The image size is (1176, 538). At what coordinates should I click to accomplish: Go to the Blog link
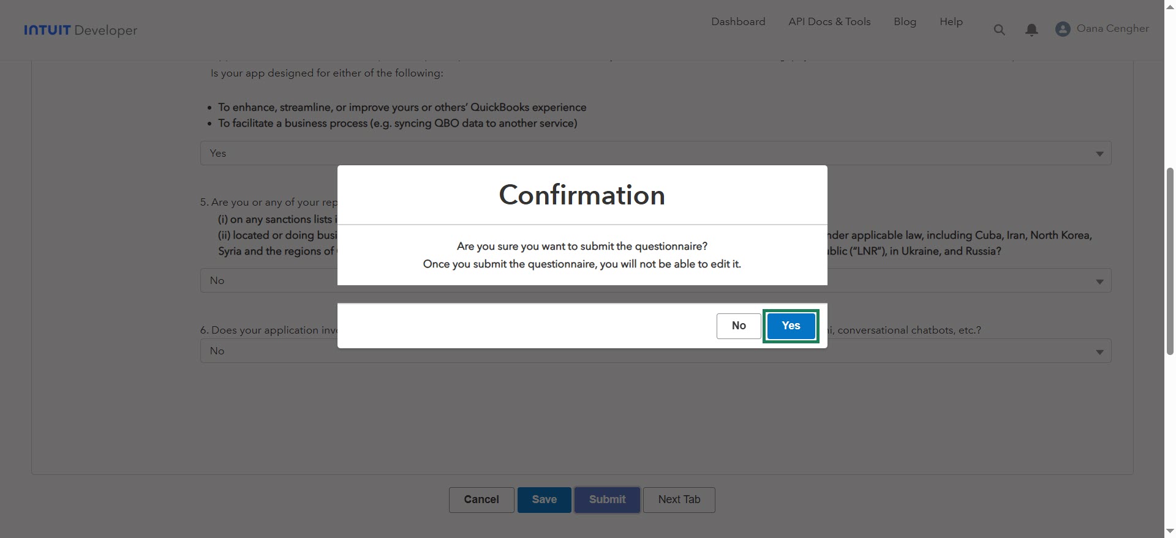coord(905,21)
